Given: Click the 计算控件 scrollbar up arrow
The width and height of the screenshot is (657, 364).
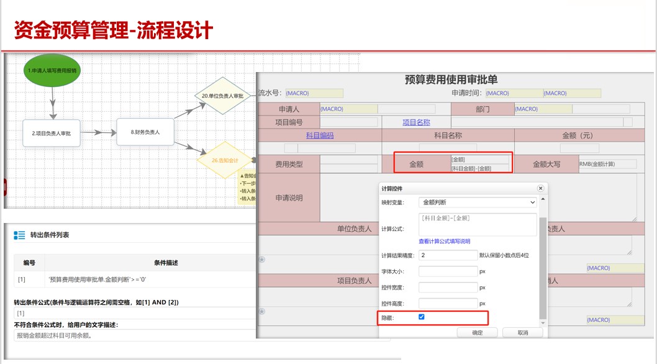Looking at the screenshot, I should tap(543, 199).
